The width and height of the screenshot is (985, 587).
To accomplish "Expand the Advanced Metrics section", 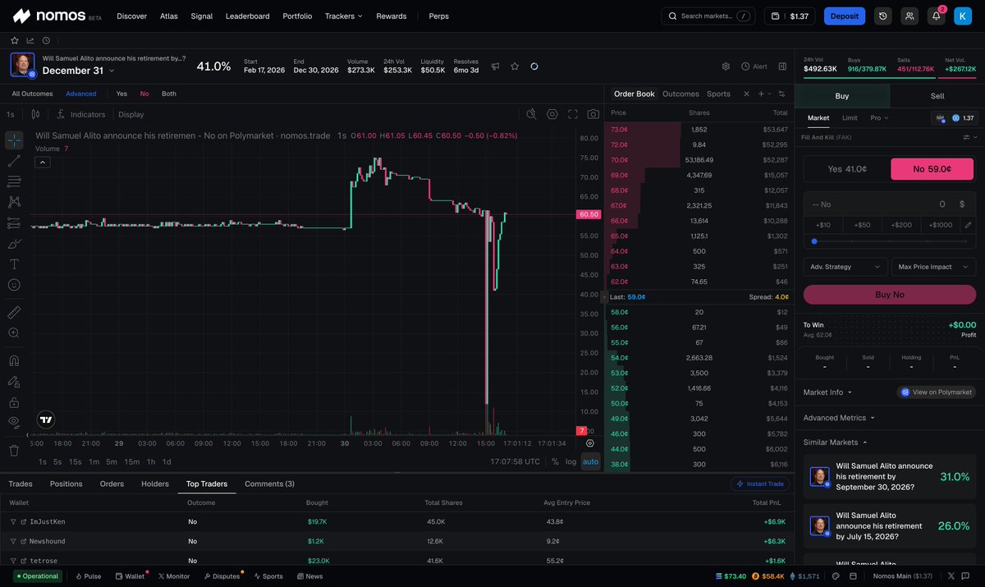I will click(839, 418).
